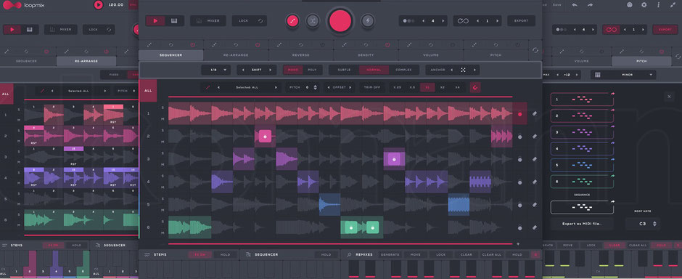The width and height of the screenshot is (682, 279).
Task: Open settings gear in right window
Action: click(x=644, y=5)
